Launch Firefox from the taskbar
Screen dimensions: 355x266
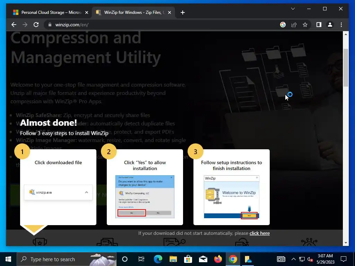(218, 259)
